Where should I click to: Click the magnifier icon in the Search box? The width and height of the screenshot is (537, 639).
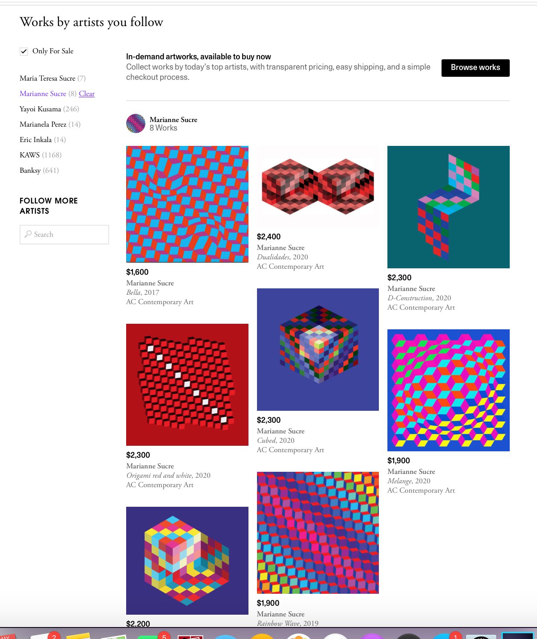(28, 234)
